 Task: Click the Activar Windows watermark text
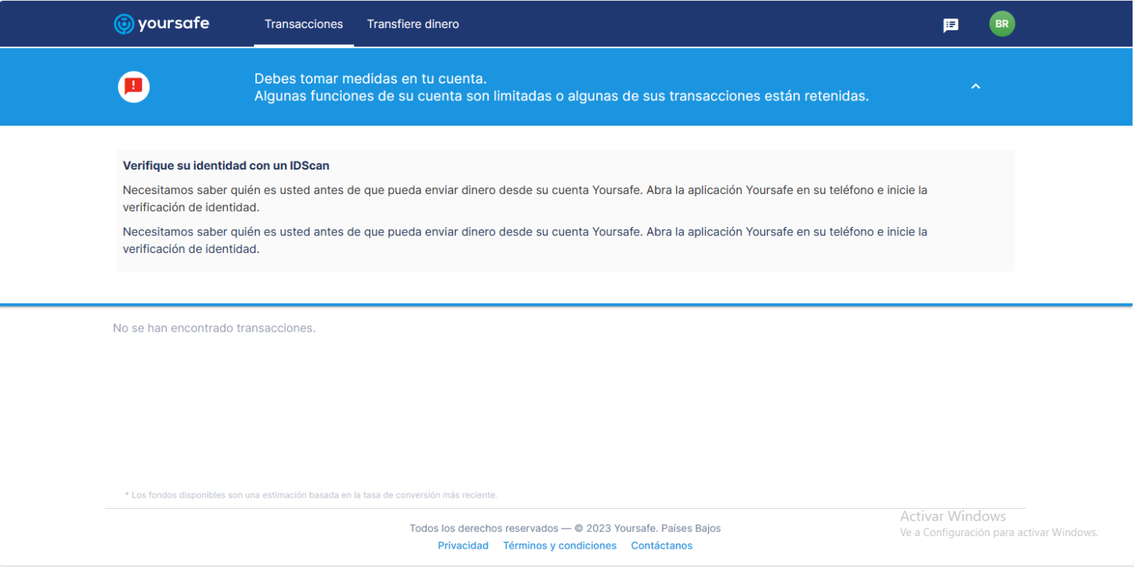[x=952, y=516]
